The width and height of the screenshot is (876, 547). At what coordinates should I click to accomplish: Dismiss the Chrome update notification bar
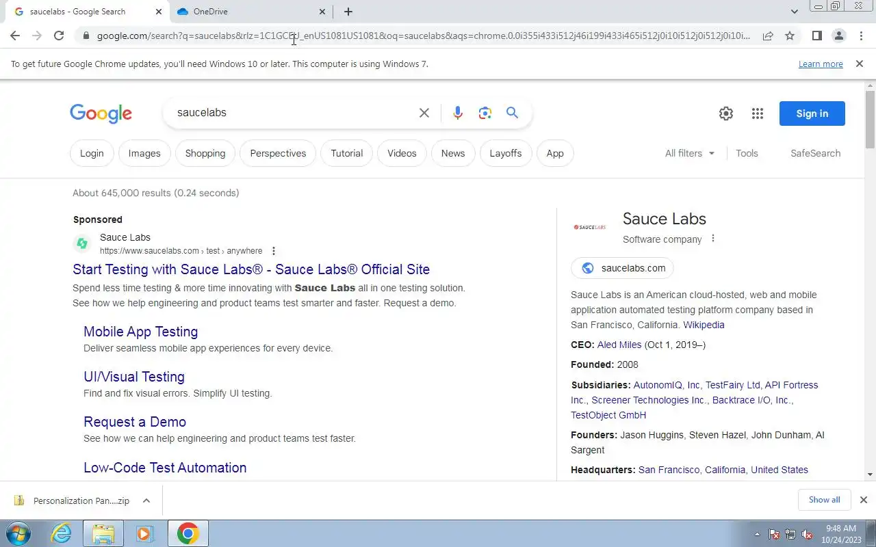[859, 64]
